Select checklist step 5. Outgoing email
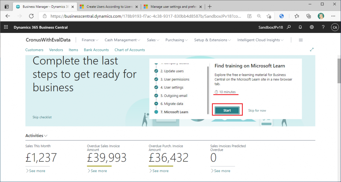The width and height of the screenshot is (341, 182). (174, 95)
